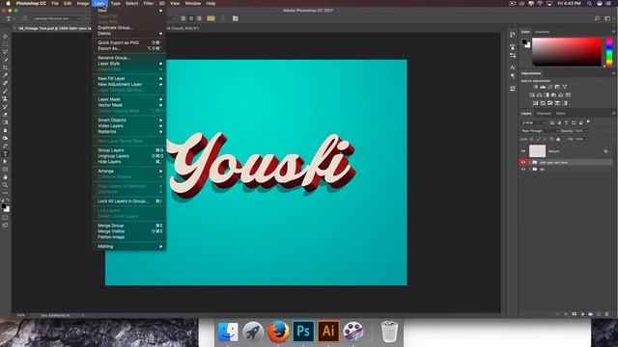Expand the Smart Objects submenu

pyautogui.click(x=129, y=120)
